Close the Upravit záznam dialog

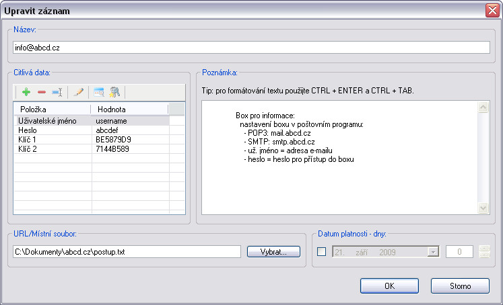492,11
